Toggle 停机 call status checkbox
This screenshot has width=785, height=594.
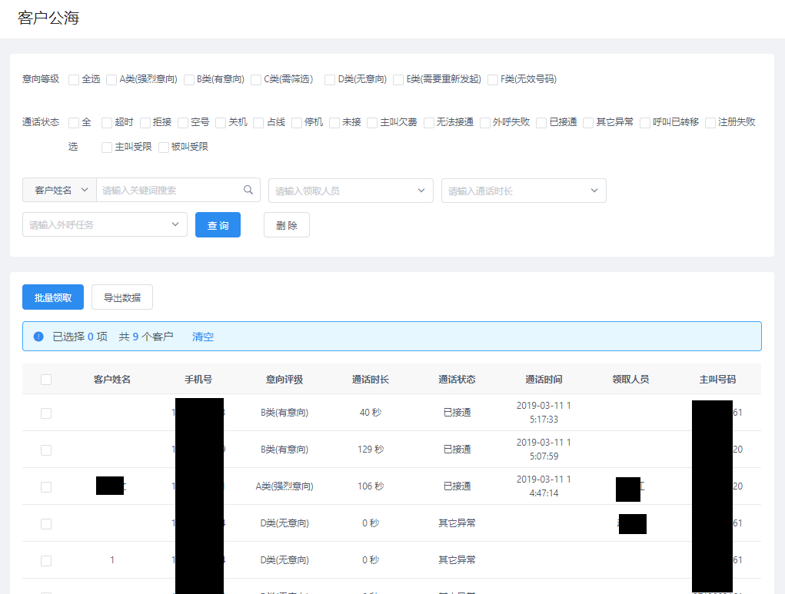pos(296,123)
